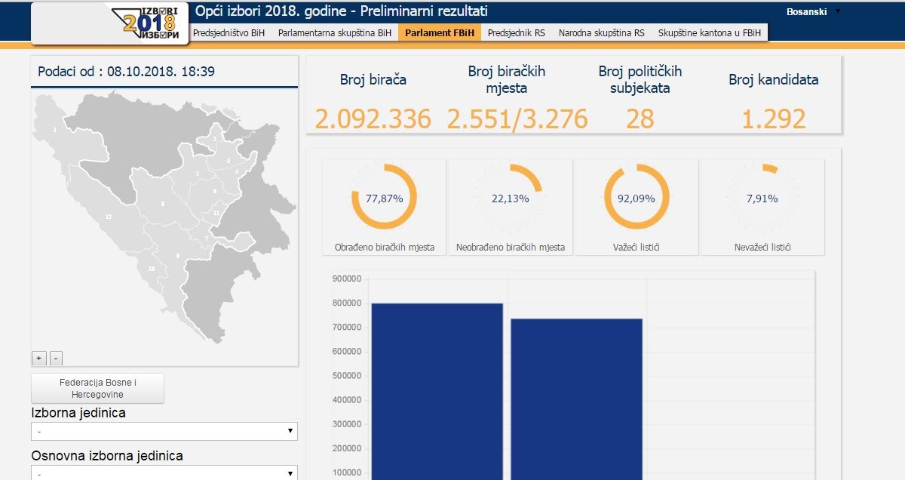The height and width of the screenshot is (480, 905).
Task: Click the Izbori 2018 logo
Action: 148,23
